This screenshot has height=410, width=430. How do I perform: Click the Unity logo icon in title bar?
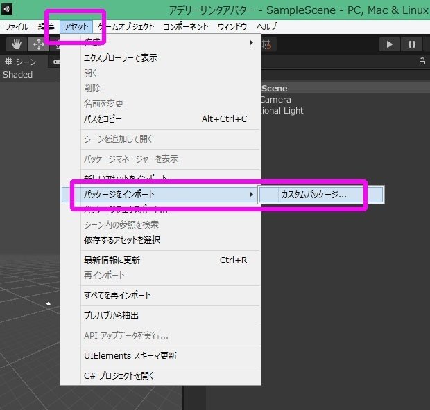click(7, 9)
